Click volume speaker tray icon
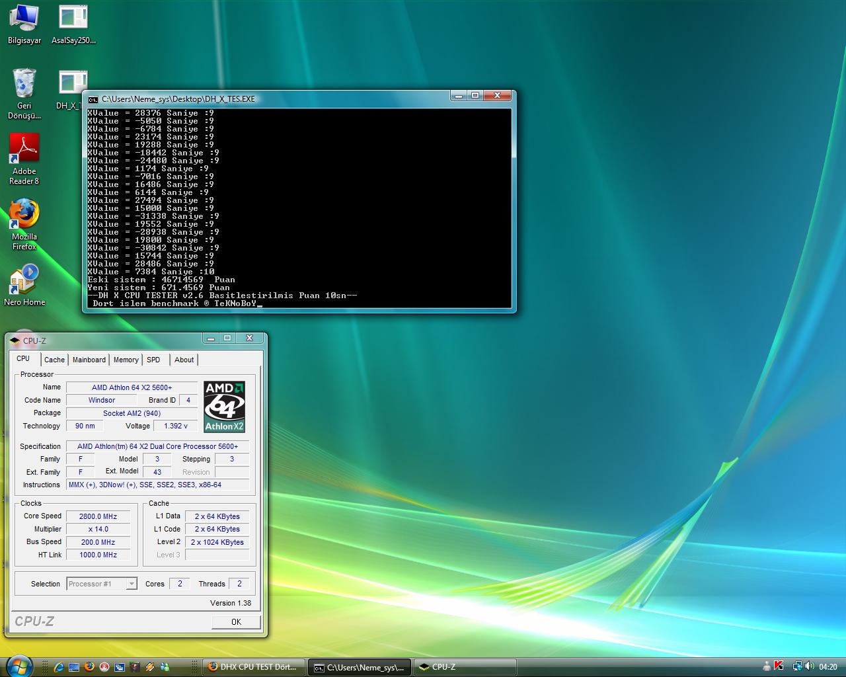Screen dimensions: 846x677 810,666
